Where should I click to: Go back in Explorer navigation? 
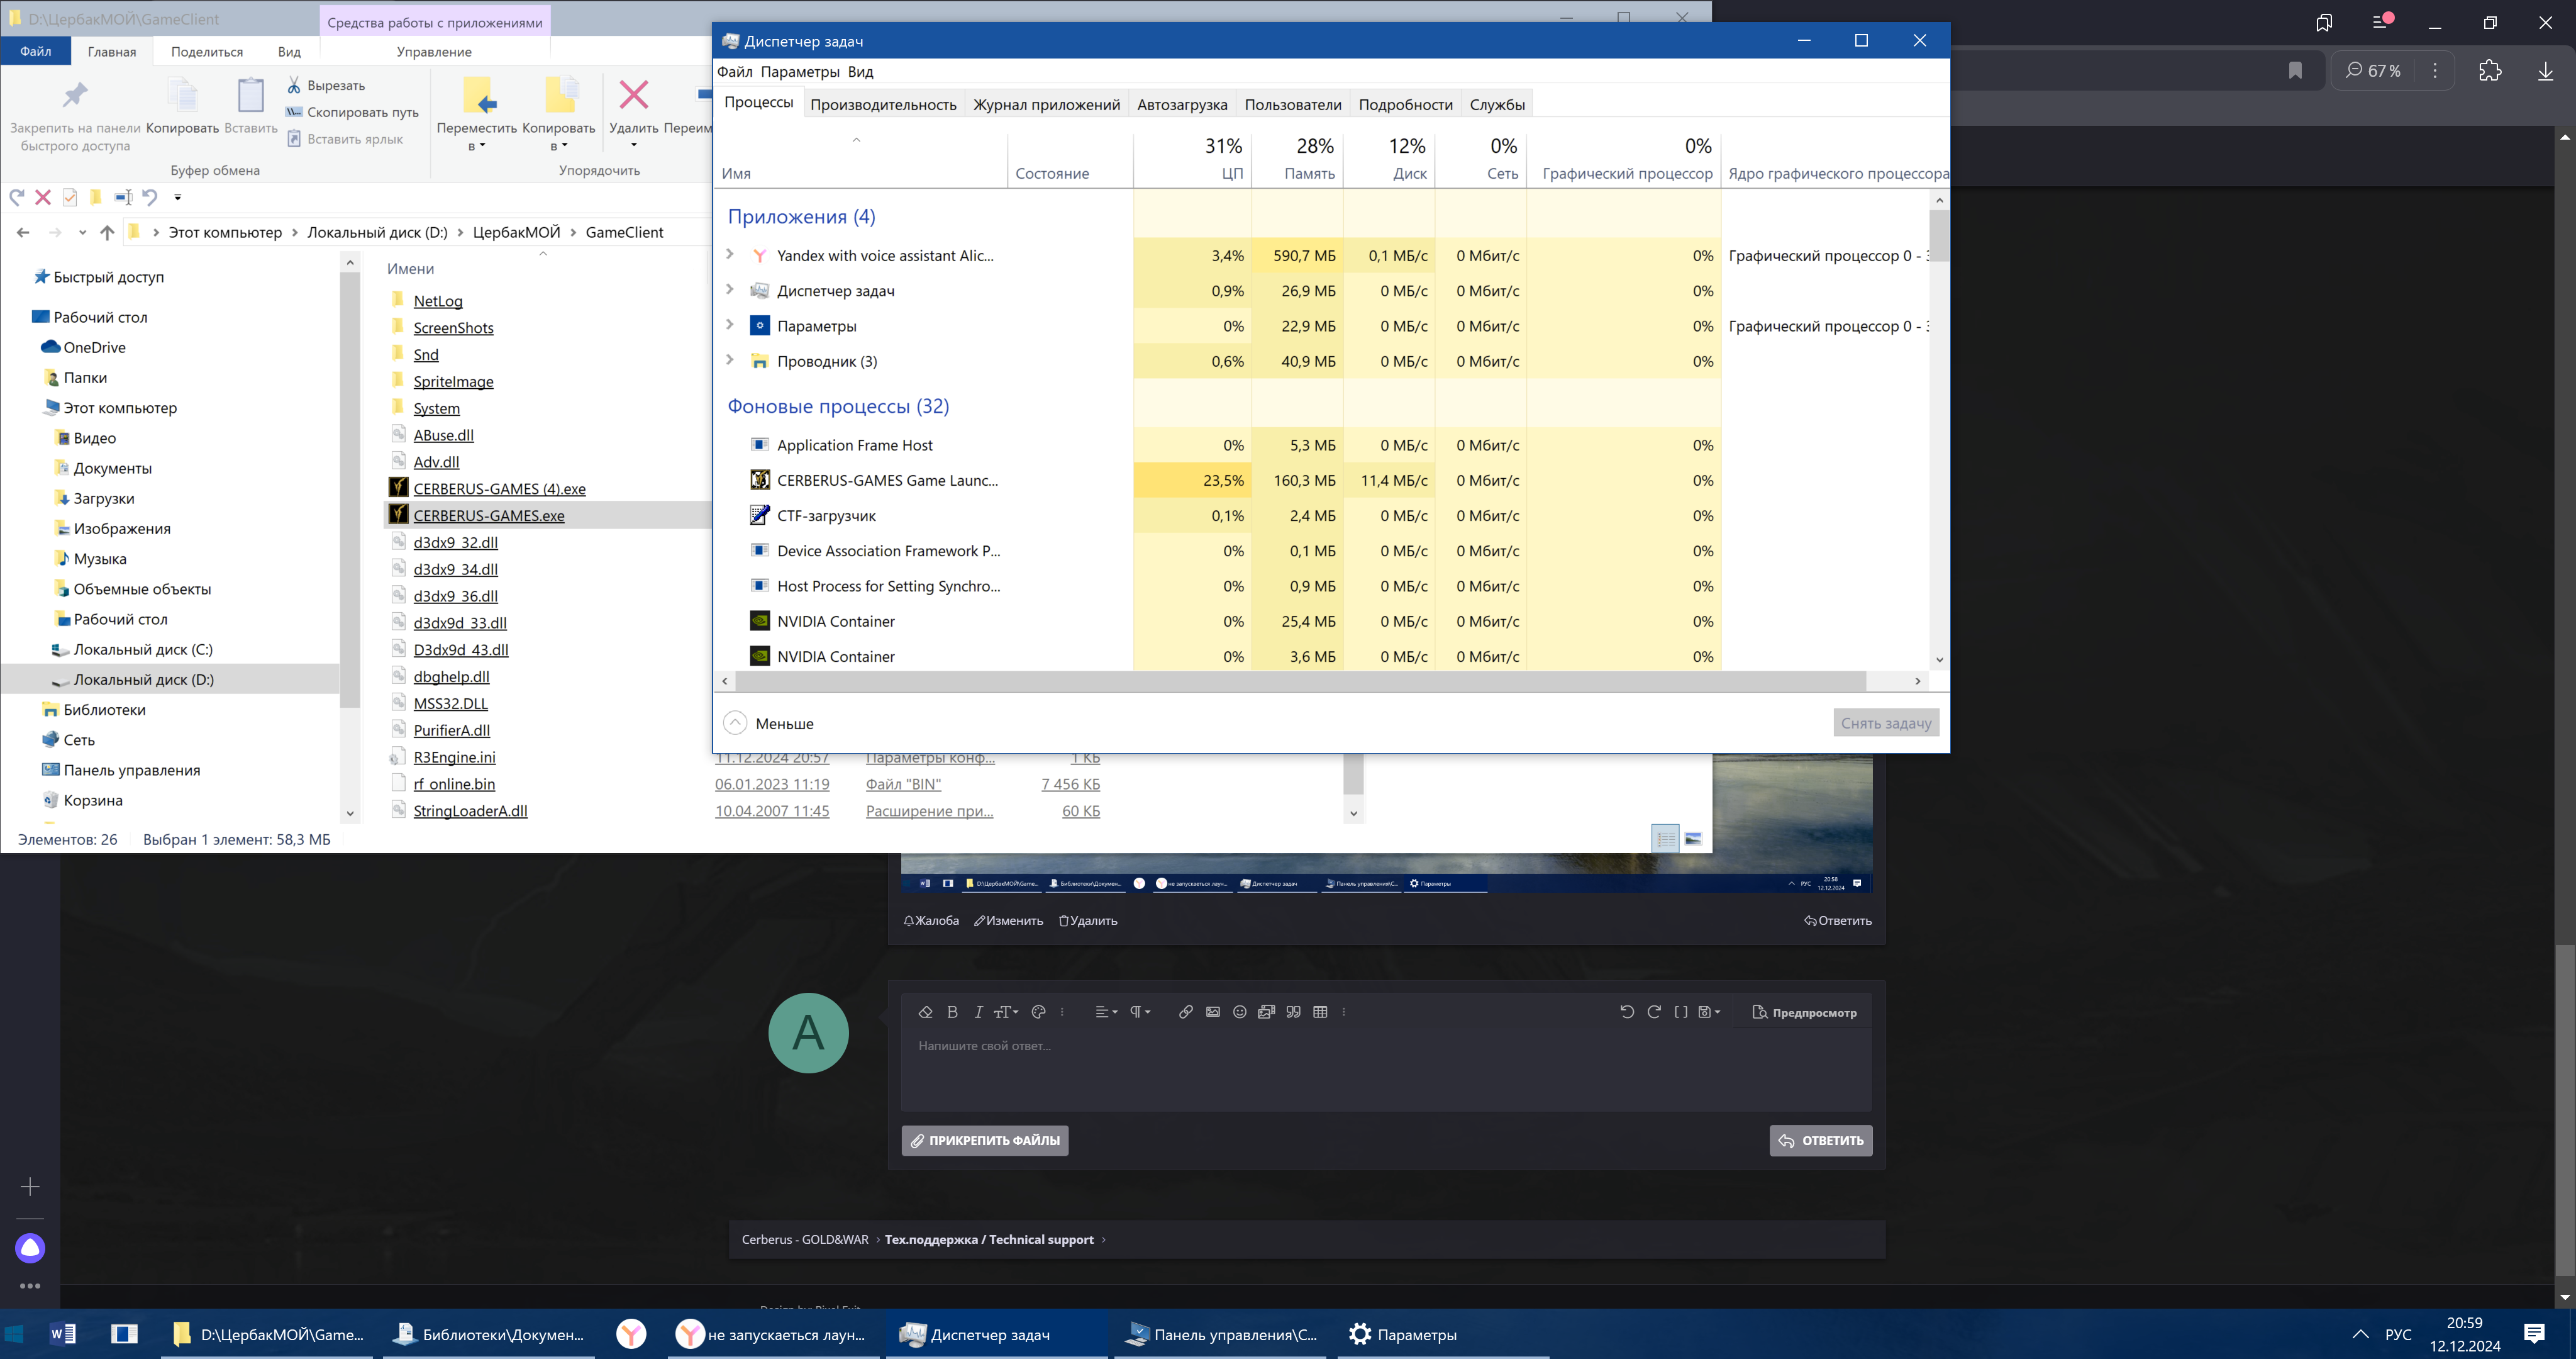click(x=23, y=232)
